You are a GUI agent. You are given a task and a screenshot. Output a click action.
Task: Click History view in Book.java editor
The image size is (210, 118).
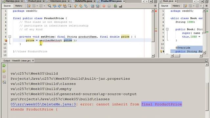pos(176,6)
